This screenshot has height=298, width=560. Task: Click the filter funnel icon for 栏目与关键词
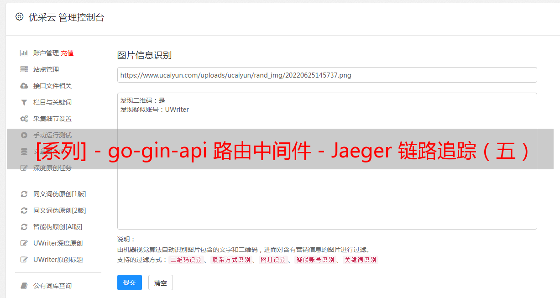pyautogui.click(x=24, y=102)
